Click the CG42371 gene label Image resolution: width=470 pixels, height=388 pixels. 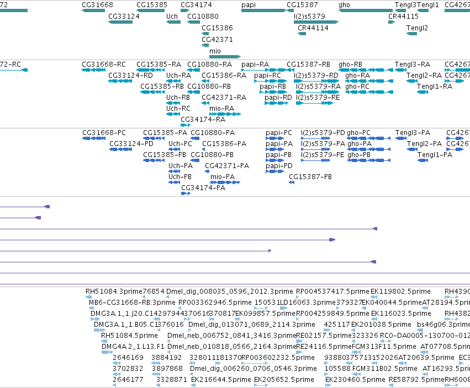217,40
